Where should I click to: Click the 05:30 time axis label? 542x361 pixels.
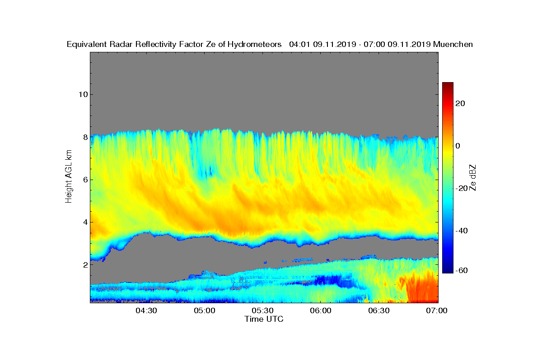click(x=262, y=311)
